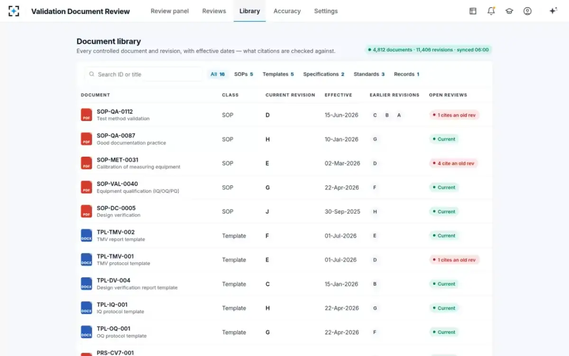This screenshot has width=569, height=356.
Task: Open earlier revision H of SOP-DC-0005
Action: pos(375,212)
